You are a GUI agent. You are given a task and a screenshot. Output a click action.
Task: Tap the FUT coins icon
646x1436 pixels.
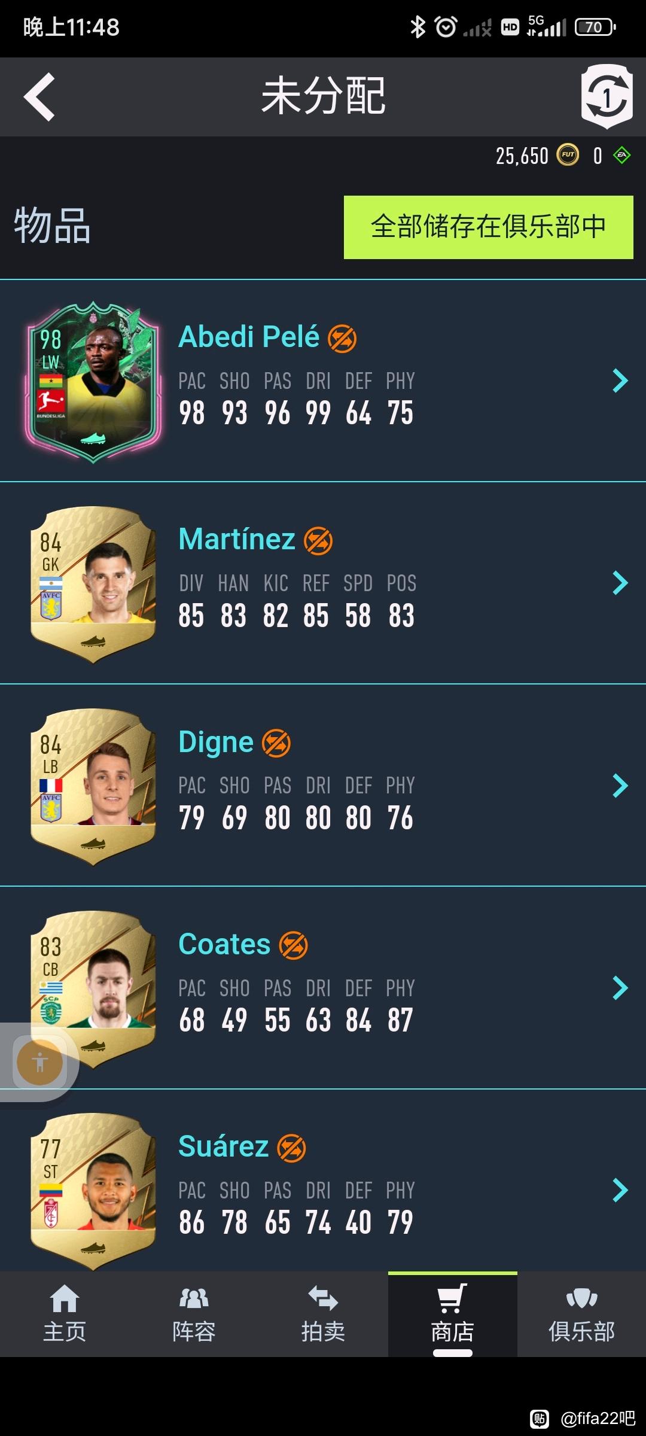pyautogui.click(x=568, y=155)
